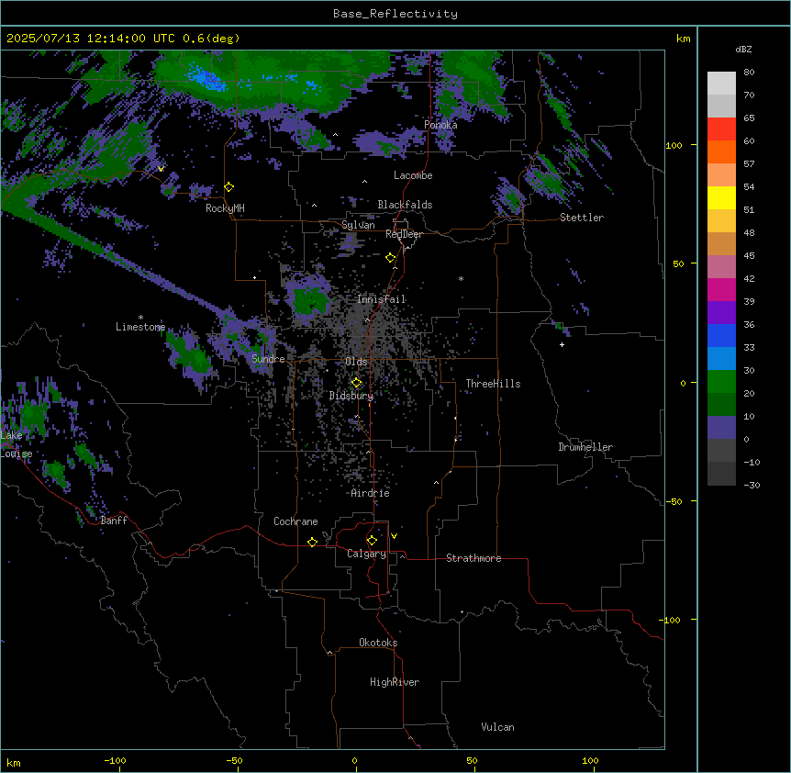791x773 pixels.
Task: Select the Drumheller city label
Action: [585, 447]
